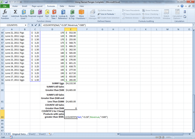
Task: Open the Financial functions library
Action: pyautogui.click(x=32, y=14)
